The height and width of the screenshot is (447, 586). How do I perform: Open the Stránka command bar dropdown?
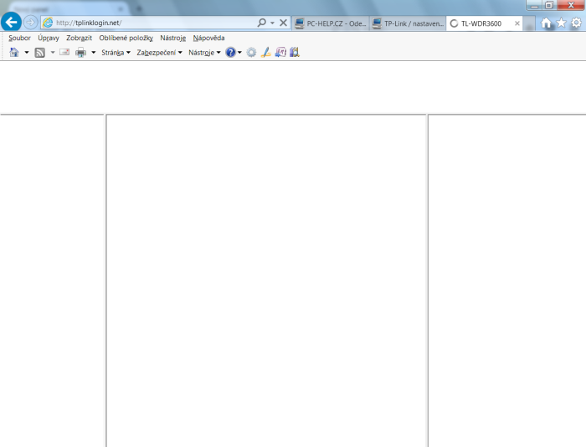click(116, 53)
